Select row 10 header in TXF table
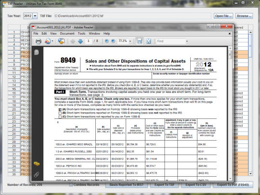 pyautogui.click(x=14, y=69)
